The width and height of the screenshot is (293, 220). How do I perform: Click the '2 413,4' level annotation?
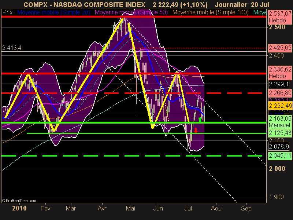click(12, 48)
